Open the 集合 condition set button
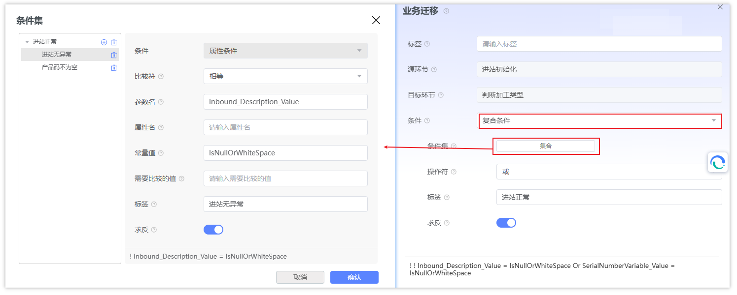 pyautogui.click(x=545, y=146)
